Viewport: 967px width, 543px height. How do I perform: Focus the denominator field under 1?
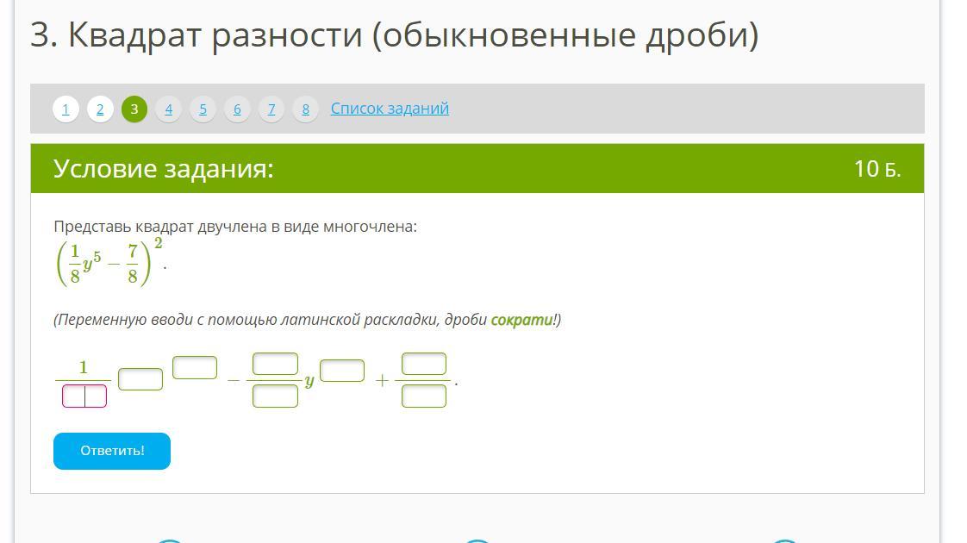tap(84, 396)
